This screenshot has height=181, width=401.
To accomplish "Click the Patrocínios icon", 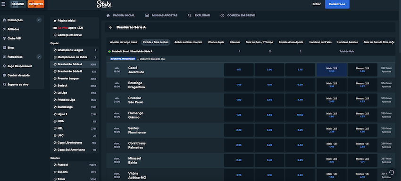I will (4, 56).
